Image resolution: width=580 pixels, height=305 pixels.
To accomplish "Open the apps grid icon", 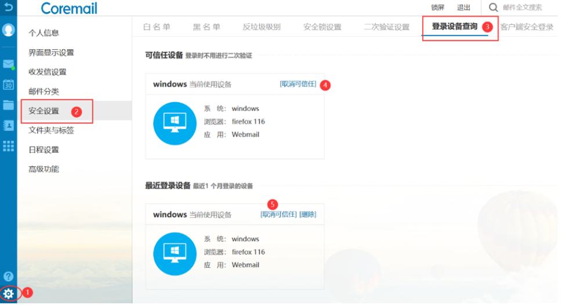I will (9, 146).
